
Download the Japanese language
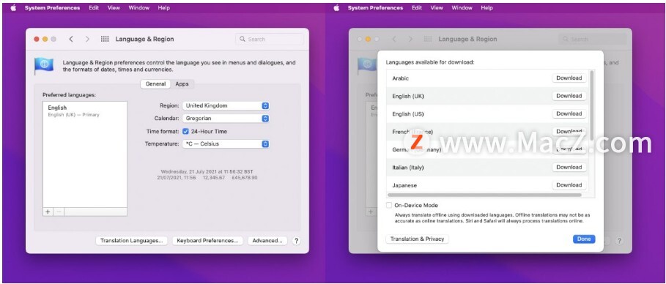pos(569,185)
